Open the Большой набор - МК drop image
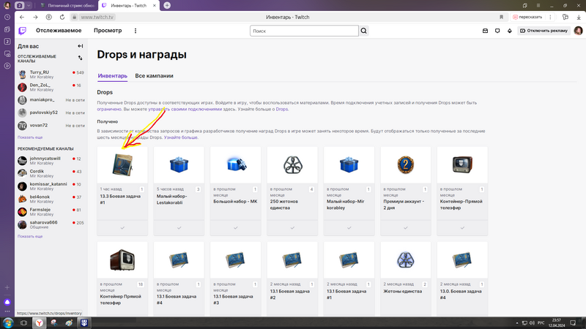This screenshot has height=329, width=586. click(x=235, y=165)
